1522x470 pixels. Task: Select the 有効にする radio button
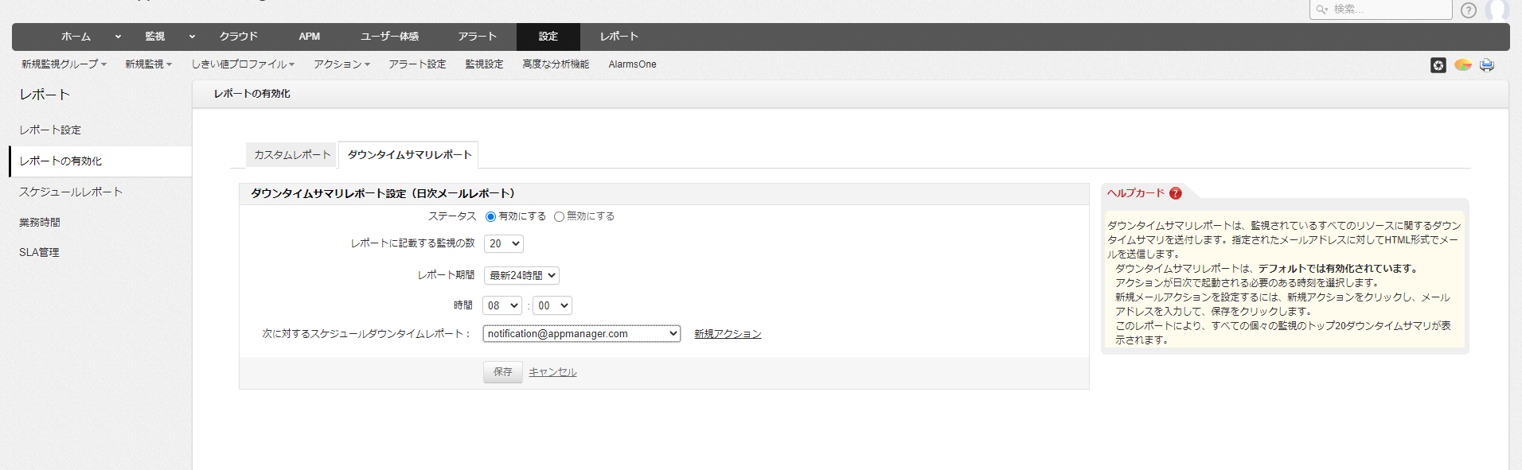click(x=490, y=216)
